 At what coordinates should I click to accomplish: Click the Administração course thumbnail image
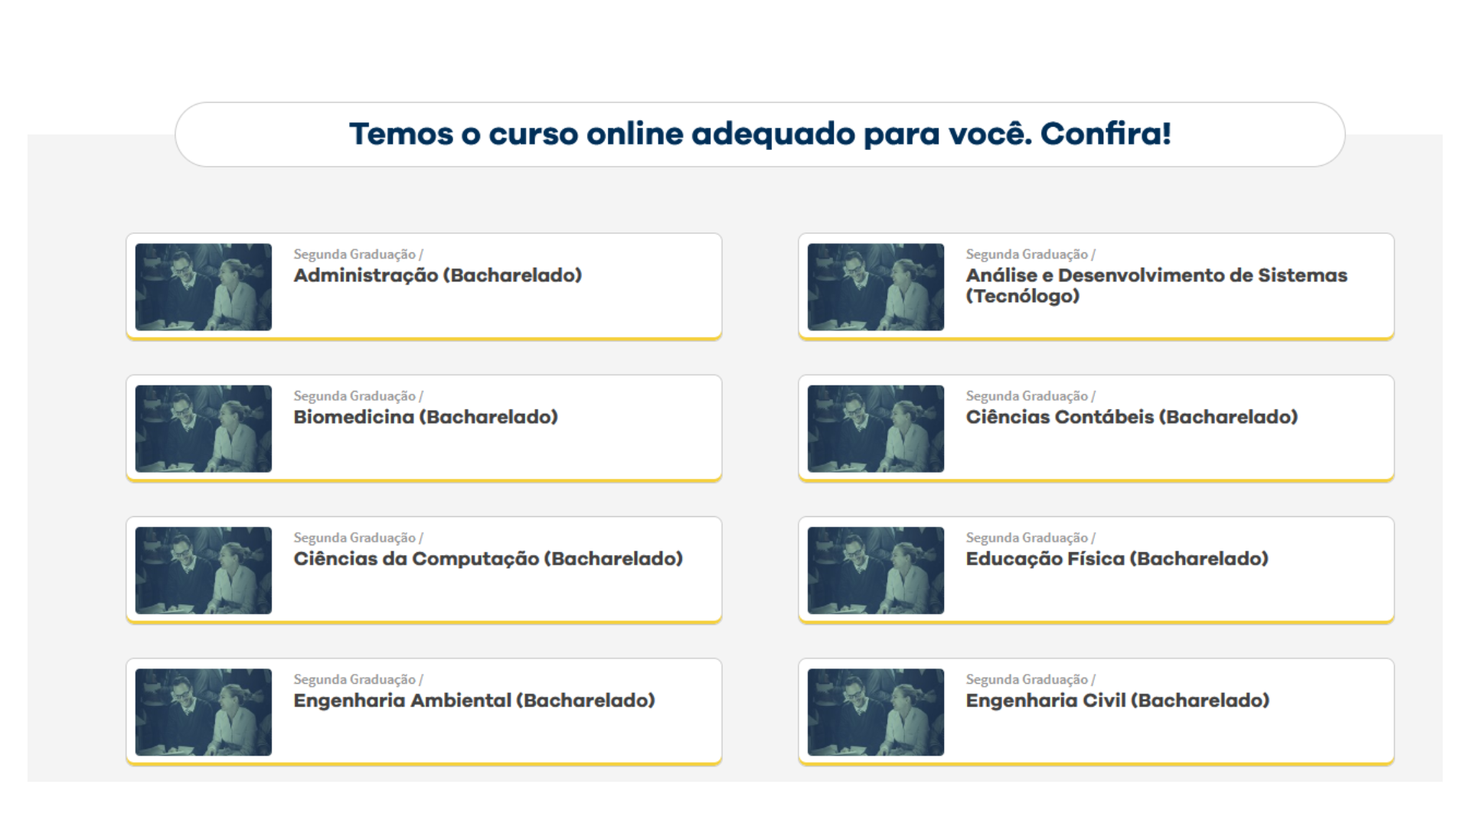tap(204, 287)
